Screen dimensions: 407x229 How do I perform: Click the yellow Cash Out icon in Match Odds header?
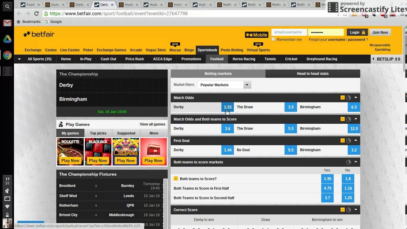(x=342, y=98)
